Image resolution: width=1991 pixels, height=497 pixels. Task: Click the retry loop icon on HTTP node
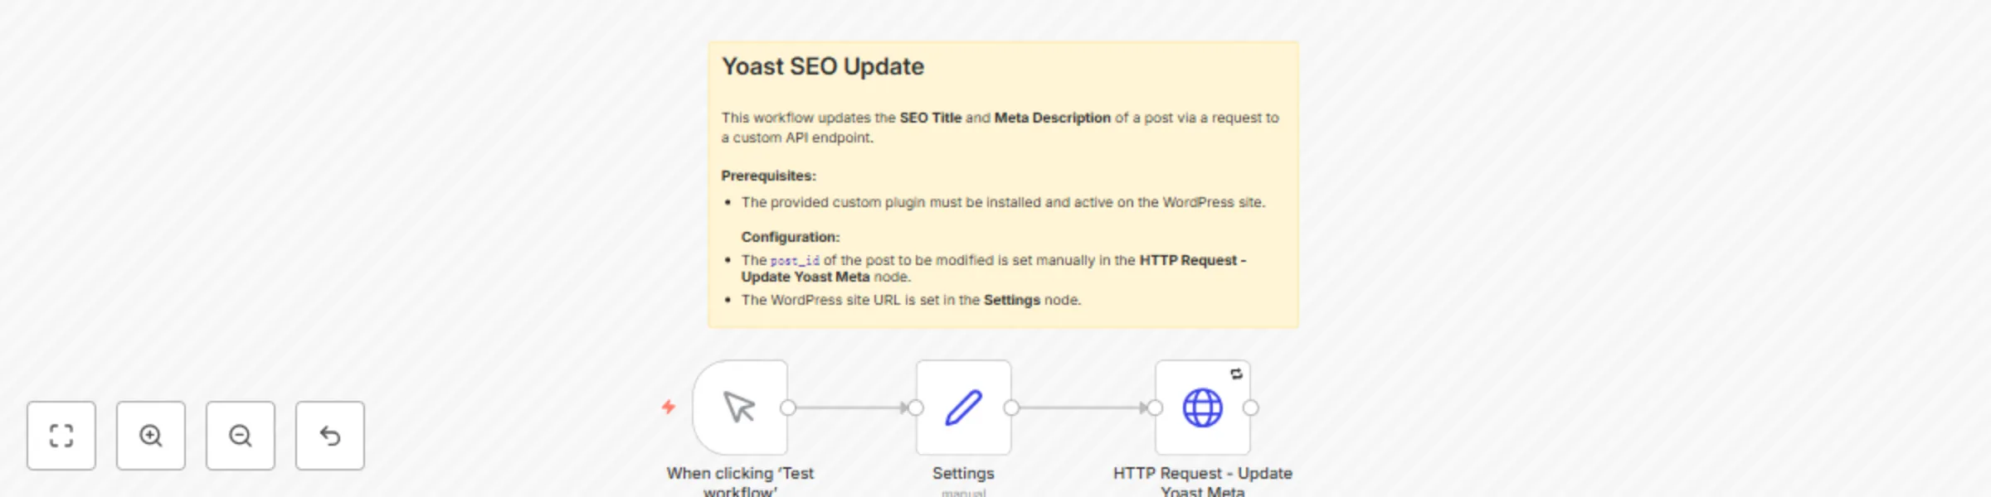1236,374
